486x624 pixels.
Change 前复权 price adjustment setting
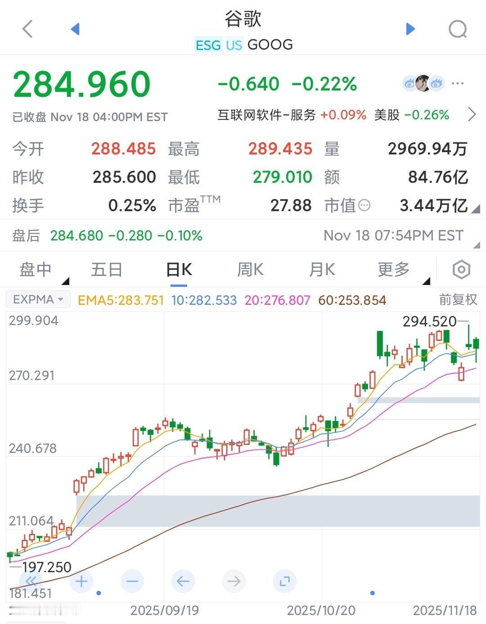tap(458, 299)
